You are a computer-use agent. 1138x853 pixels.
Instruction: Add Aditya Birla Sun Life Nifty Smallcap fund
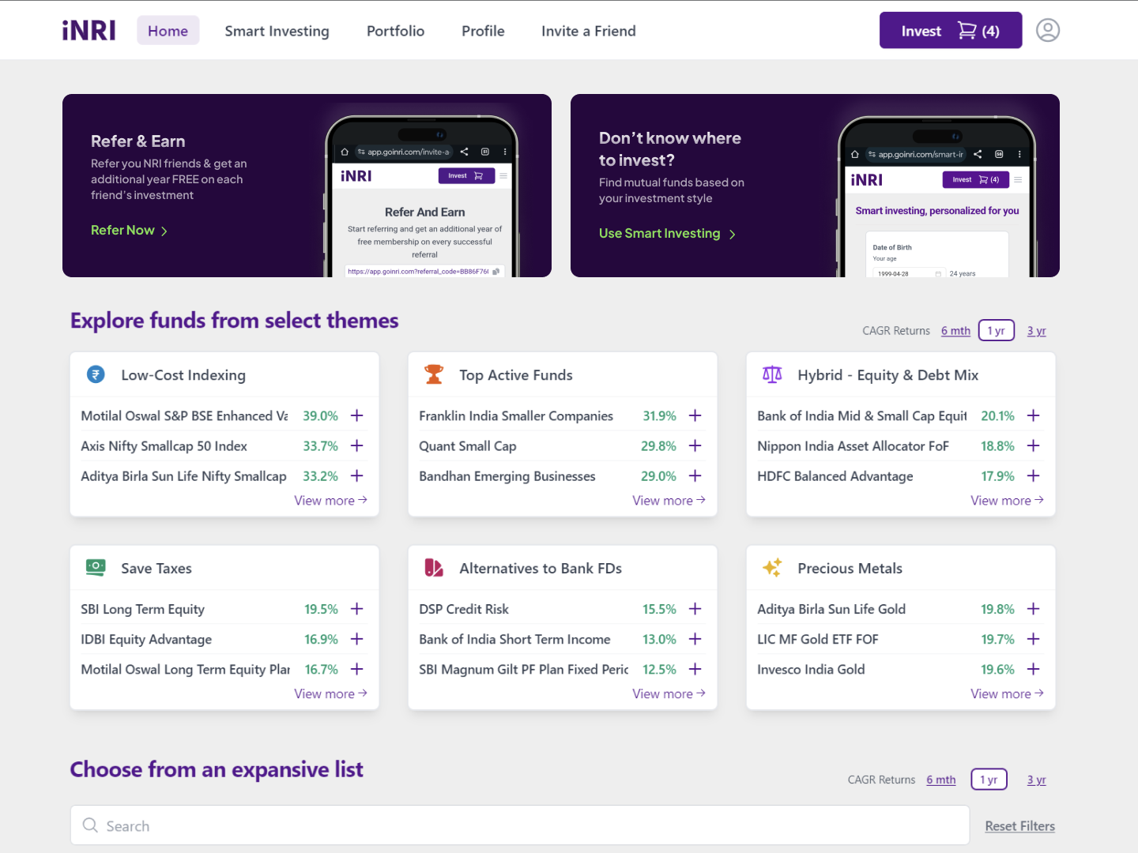tap(357, 475)
